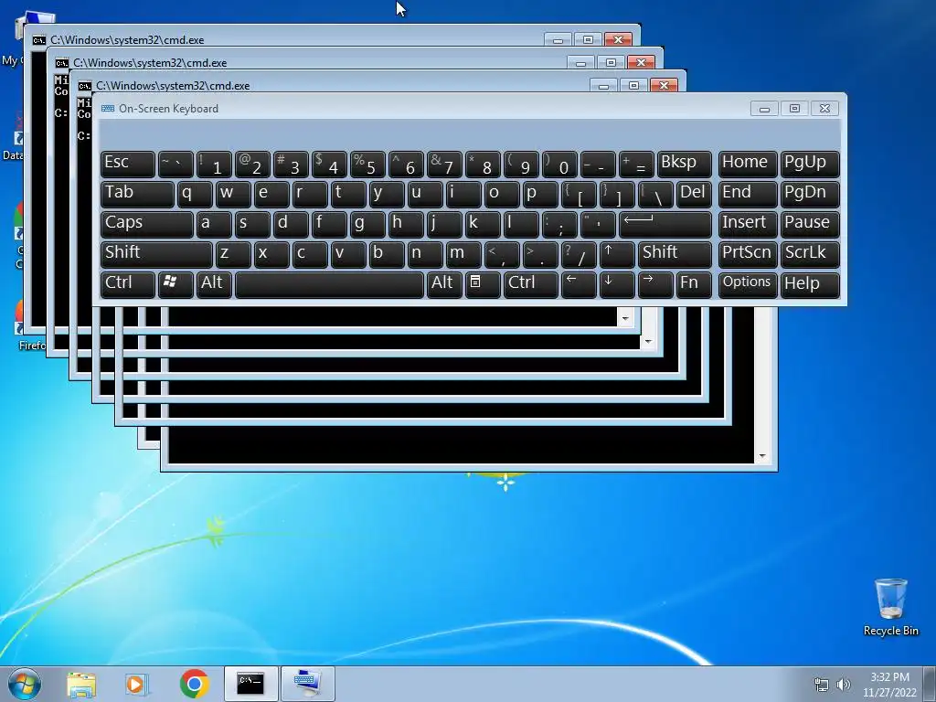936x702 pixels.
Task: Click the Insert key
Action: pyautogui.click(x=748, y=224)
